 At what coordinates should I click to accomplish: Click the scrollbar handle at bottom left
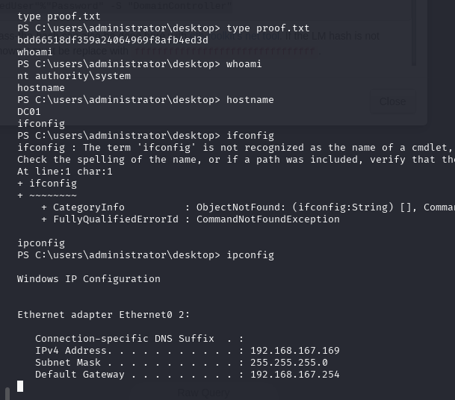pyautogui.click(x=7, y=393)
